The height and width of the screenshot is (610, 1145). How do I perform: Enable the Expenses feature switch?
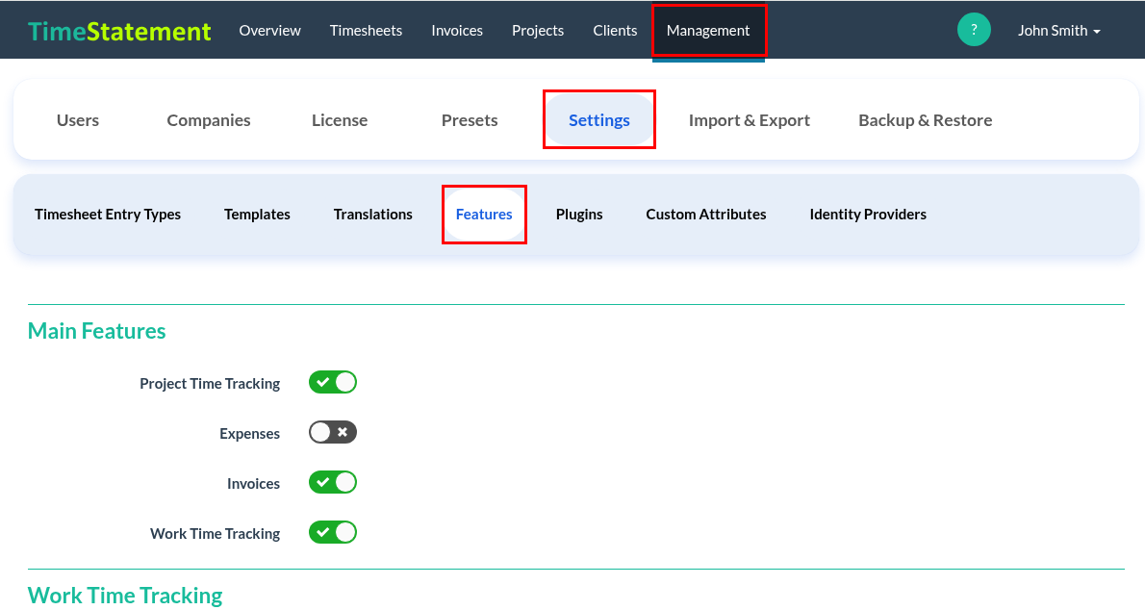pyautogui.click(x=332, y=432)
